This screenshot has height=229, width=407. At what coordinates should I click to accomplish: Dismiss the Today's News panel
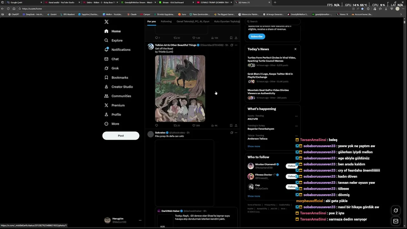point(295,49)
